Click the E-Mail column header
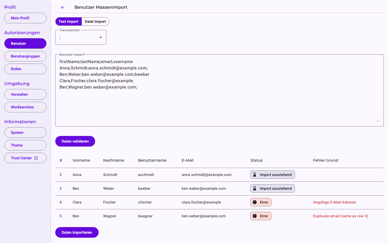388x243 pixels. pyautogui.click(x=188, y=160)
